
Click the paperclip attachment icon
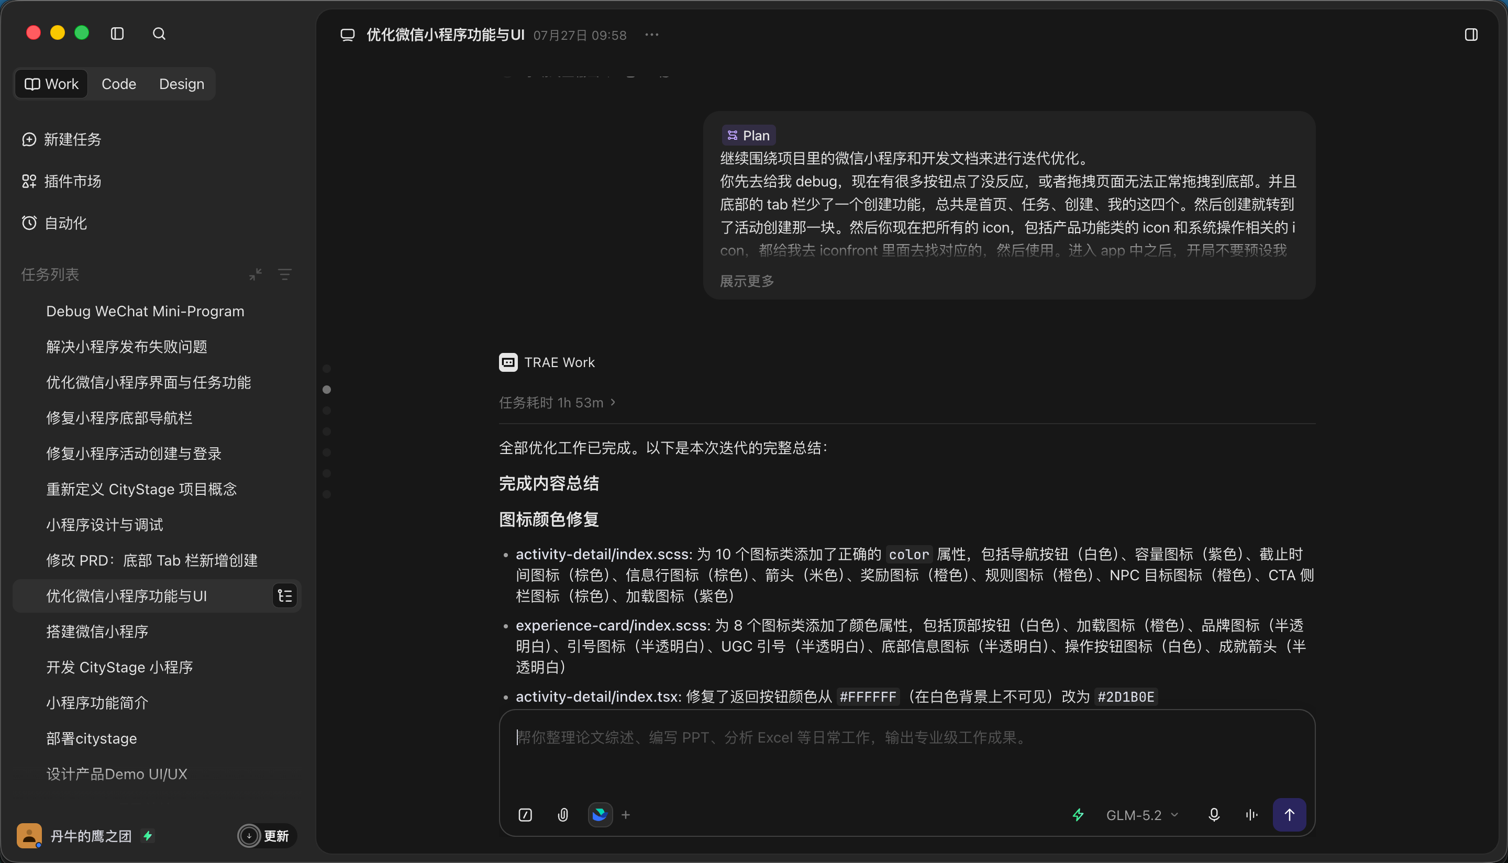563,815
